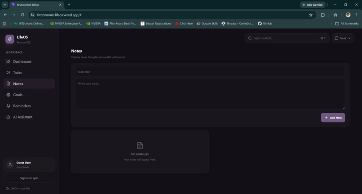The image size is (362, 194).
Task: Open the apps grid in bookmarks bar
Action: point(4,23)
